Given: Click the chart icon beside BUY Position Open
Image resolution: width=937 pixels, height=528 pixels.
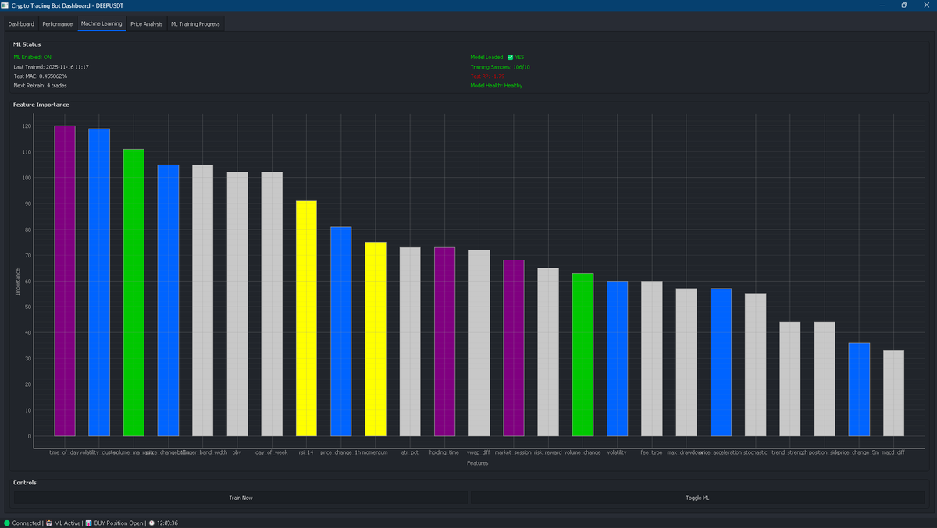Looking at the screenshot, I should coord(89,523).
